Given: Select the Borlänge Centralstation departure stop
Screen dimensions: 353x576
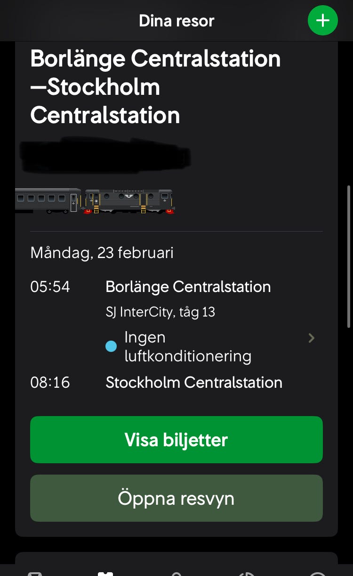Looking at the screenshot, I should 188,287.
